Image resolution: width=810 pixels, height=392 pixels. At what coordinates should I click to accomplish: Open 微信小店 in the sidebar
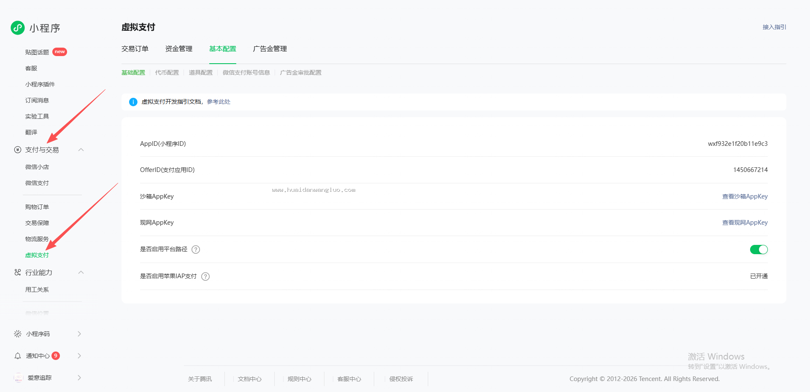(x=37, y=167)
